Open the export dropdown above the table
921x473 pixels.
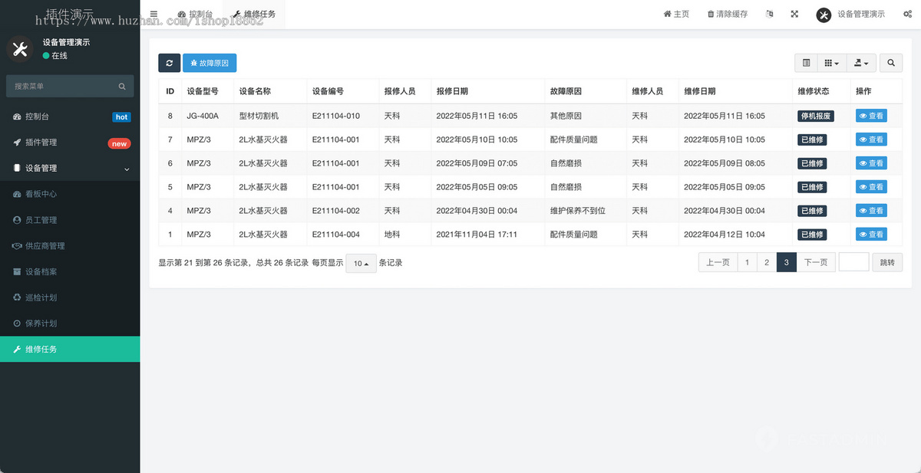(x=861, y=63)
